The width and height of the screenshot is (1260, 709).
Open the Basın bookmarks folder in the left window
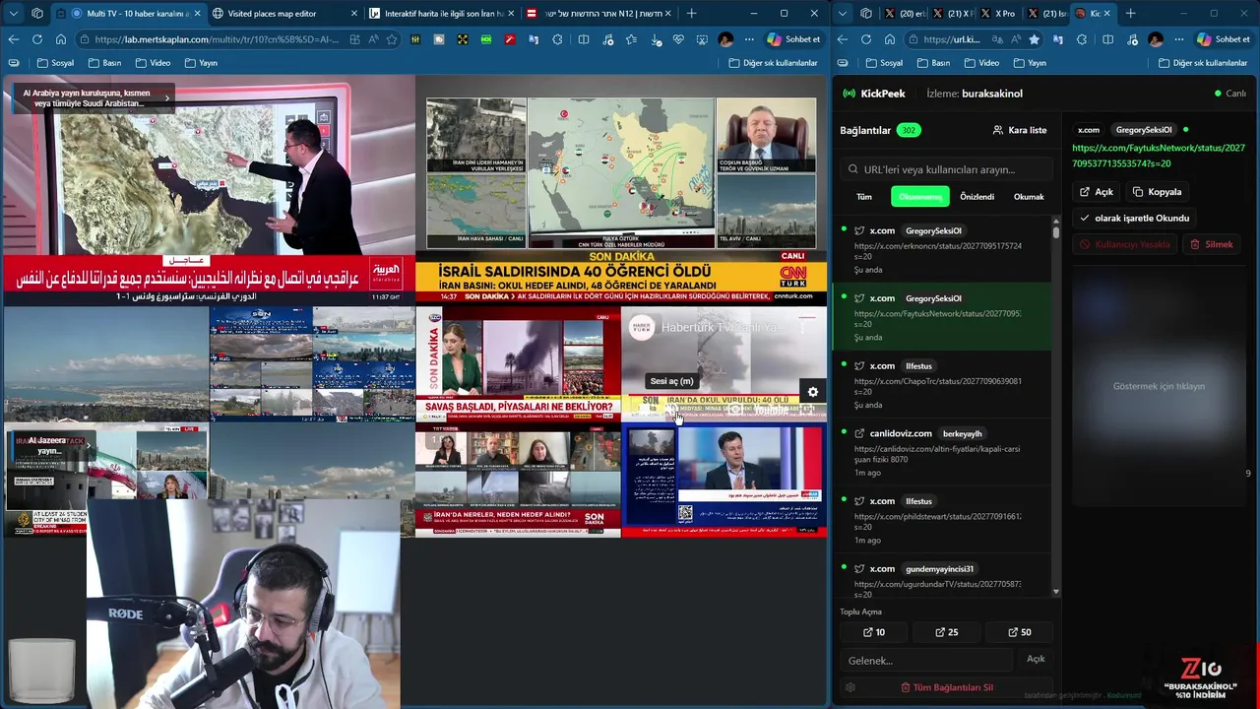104,63
